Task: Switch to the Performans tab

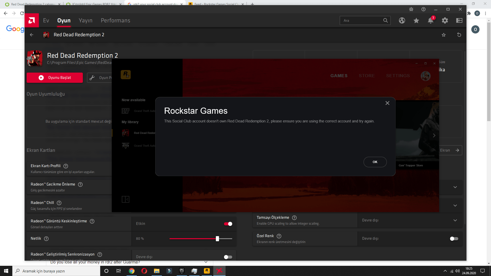Action: click(x=115, y=20)
